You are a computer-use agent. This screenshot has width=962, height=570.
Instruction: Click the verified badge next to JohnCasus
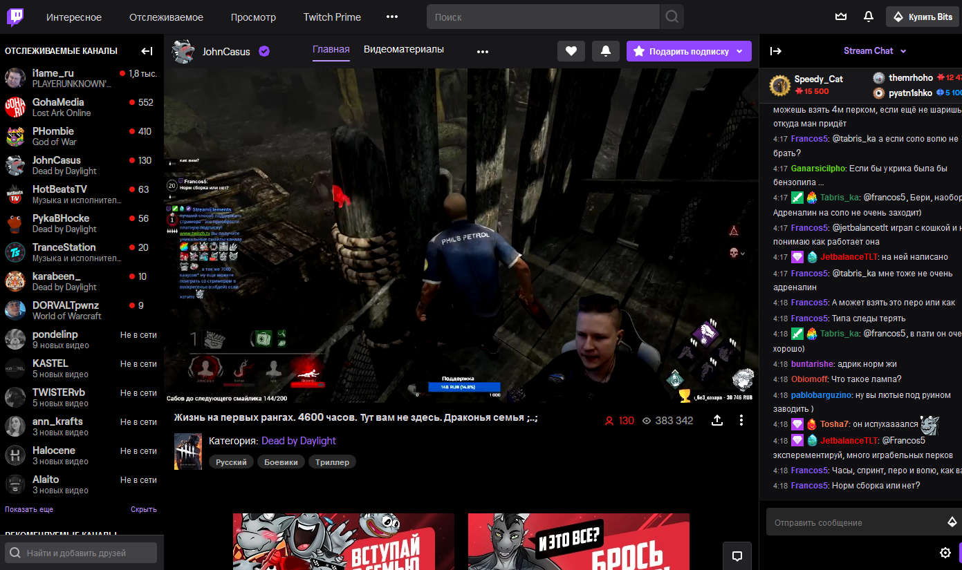pyautogui.click(x=264, y=52)
